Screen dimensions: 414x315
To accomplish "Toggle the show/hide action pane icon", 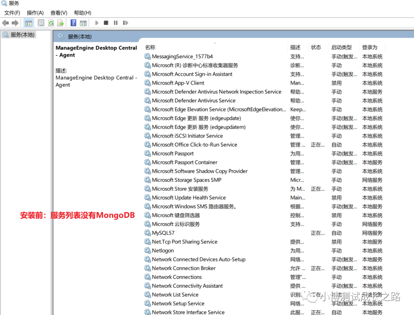I will pos(84,23).
